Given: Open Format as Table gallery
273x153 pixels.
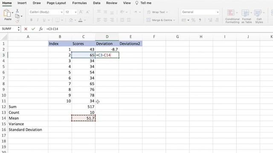Looking at the screenshot, I should click(x=247, y=17).
